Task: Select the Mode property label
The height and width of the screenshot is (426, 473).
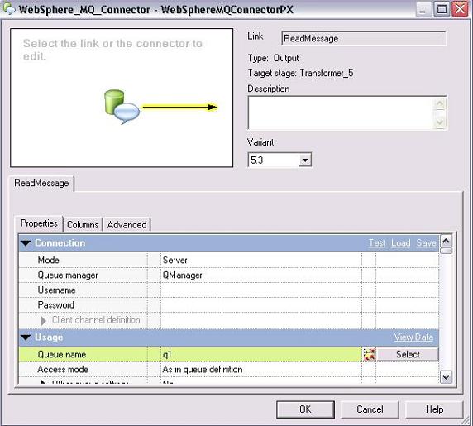Action: [x=48, y=260]
